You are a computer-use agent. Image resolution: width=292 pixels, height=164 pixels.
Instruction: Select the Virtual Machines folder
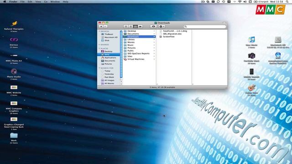[x=139, y=59]
